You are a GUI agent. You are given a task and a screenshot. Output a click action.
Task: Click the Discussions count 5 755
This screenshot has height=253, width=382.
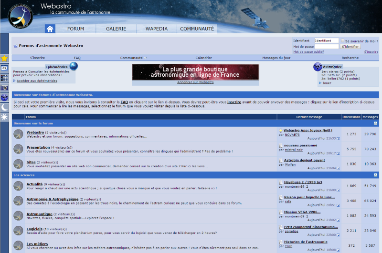click(351, 149)
